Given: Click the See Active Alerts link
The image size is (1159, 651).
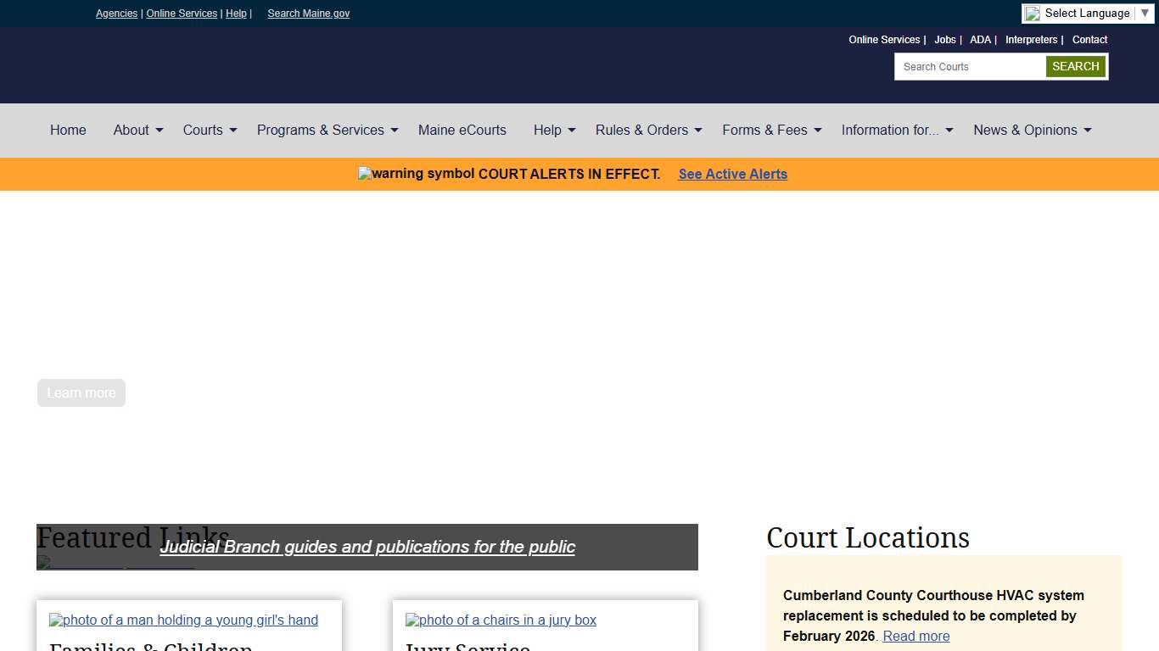Looking at the screenshot, I should click(x=732, y=174).
